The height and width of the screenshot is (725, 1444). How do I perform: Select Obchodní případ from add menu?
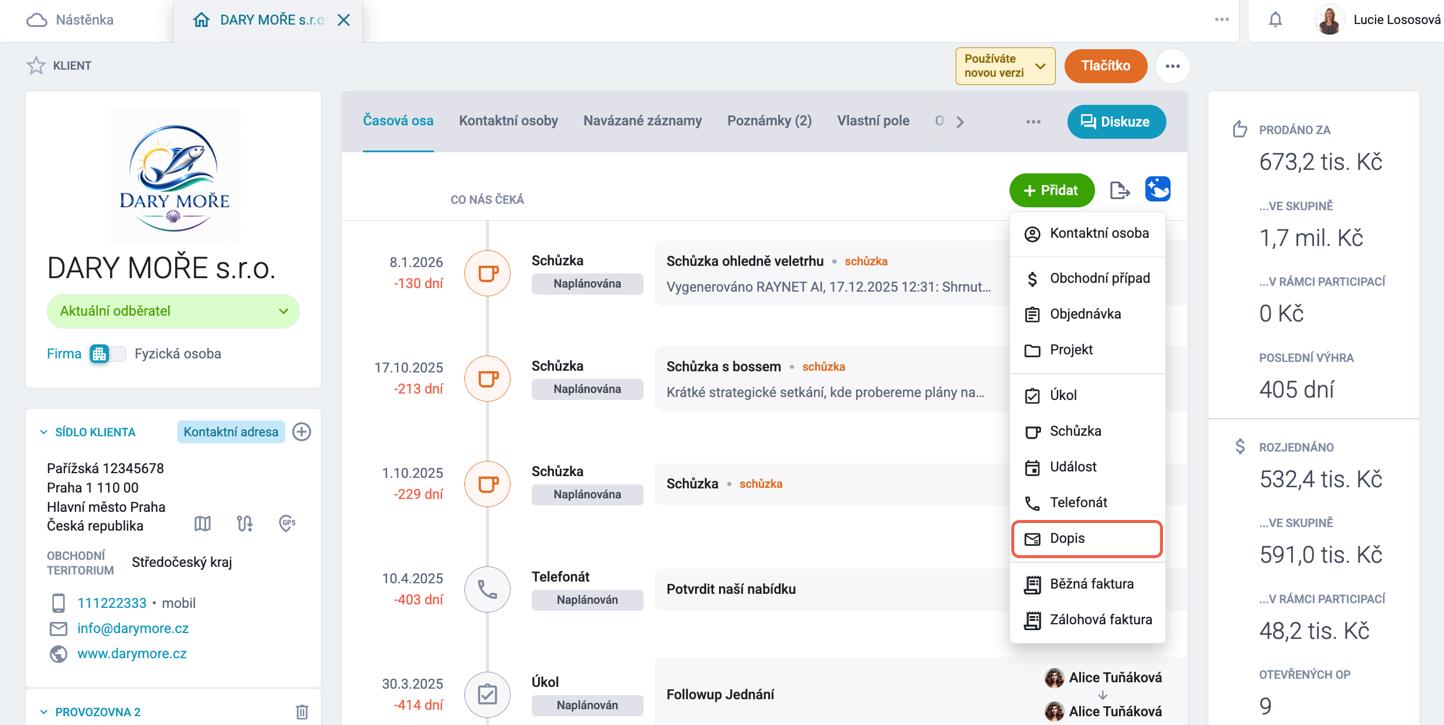tap(1087, 279)
